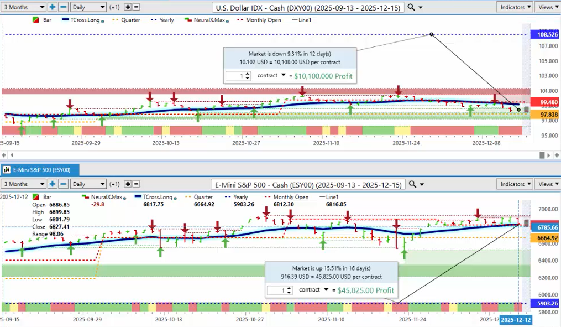Click the blue plus zoom-in button on DXY chart
Viewport: 561px width, 327px height.
click(53, 7)
